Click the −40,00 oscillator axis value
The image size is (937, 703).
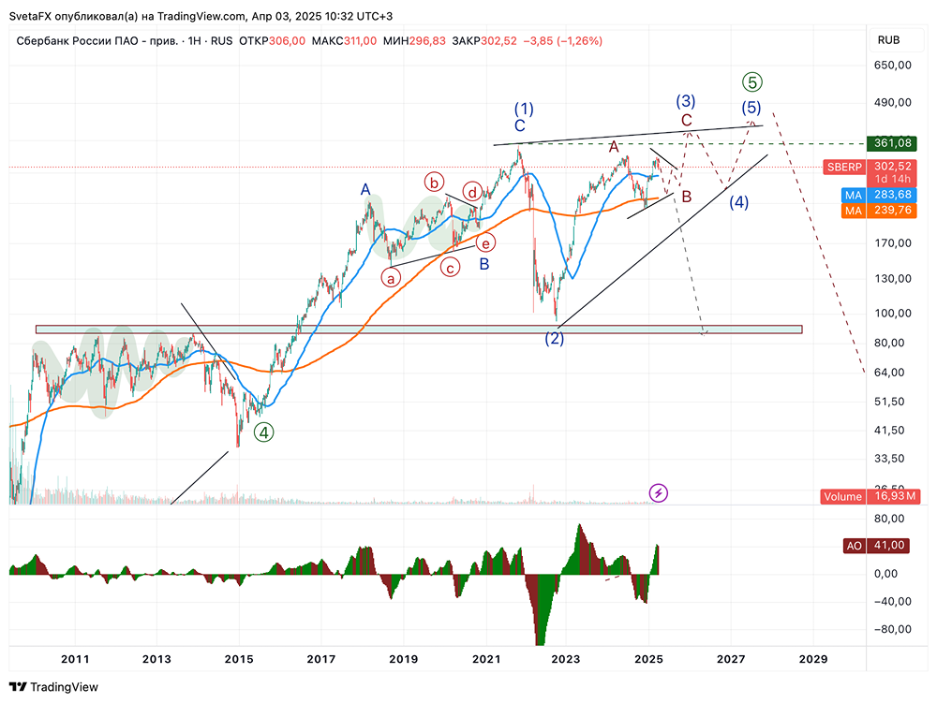click(x=893, y=601)
